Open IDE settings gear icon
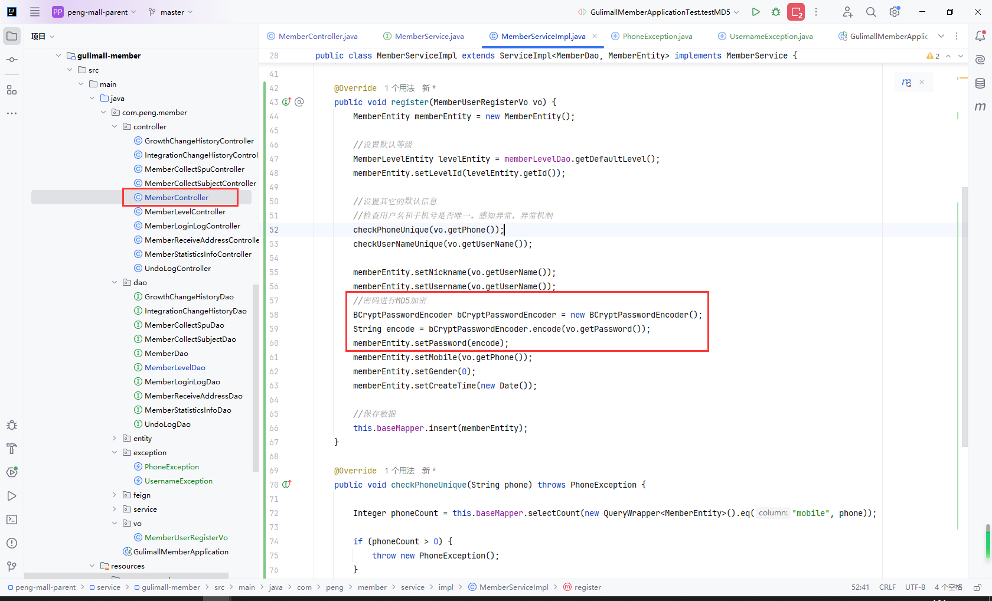Viewport: 992px width, 601px height. coord(895,12)
